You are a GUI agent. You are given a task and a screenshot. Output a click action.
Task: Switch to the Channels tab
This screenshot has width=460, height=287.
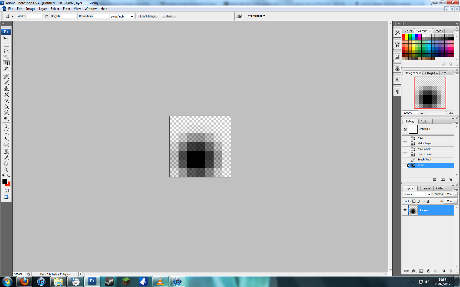(x=425, y=188)
